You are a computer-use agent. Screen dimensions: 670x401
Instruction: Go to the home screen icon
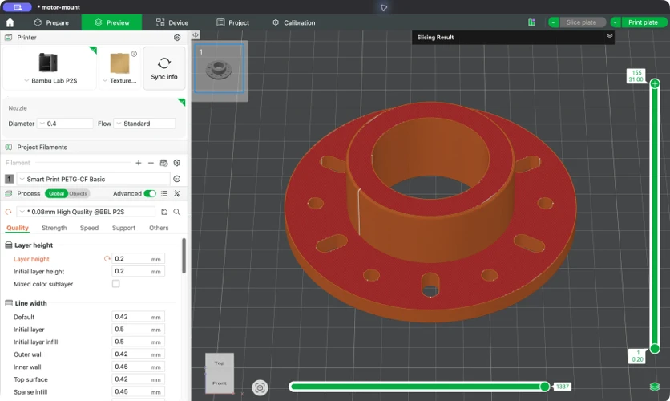tap(10, 22)
